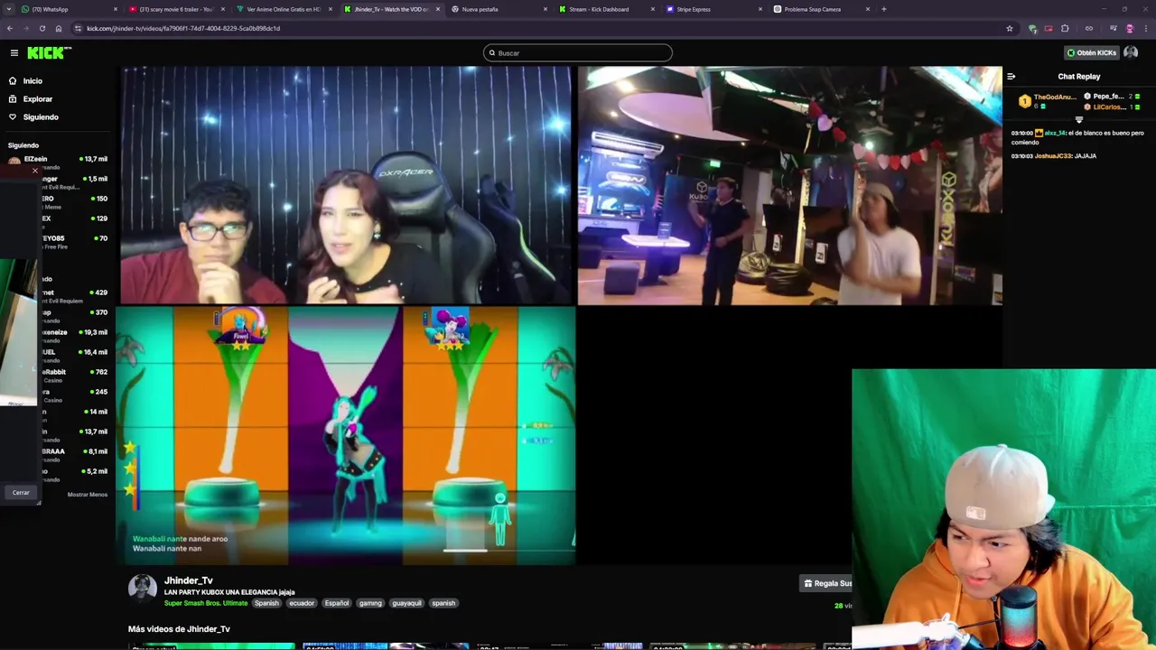Open the Jhinder_Tv channel name link
The image size is (1156, 650).
(x=189, y=580)
